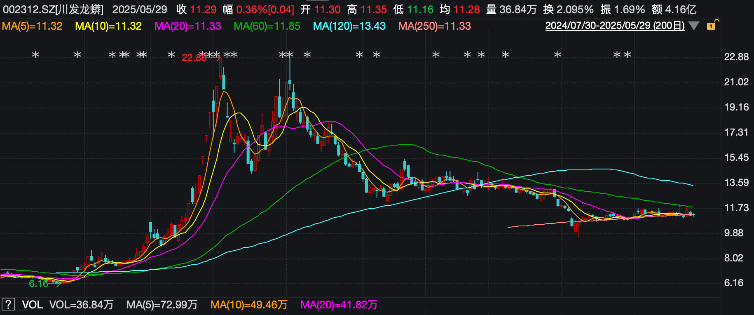Select the yellow MA(10)=11.32 label
Image resolution: width=754 pixels, height=315 pixels.
108,26
